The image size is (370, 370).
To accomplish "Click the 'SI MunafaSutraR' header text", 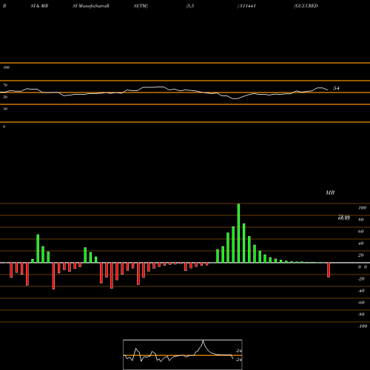I will point(91,6).
